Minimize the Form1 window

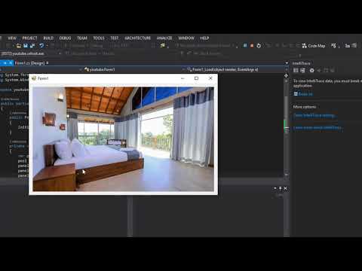(x=183, y=78)
